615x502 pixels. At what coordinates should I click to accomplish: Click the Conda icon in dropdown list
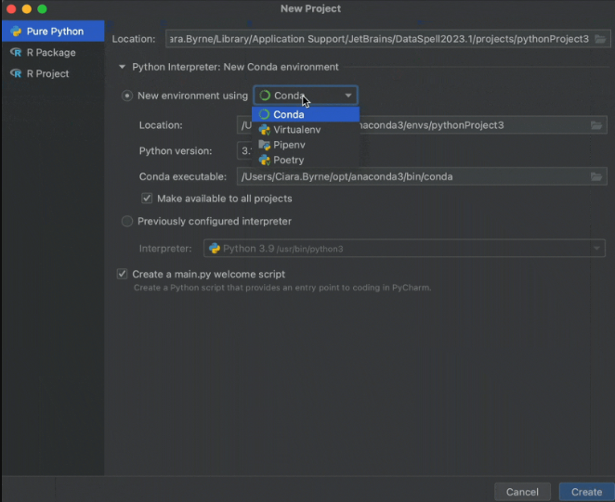pos(265,115)
